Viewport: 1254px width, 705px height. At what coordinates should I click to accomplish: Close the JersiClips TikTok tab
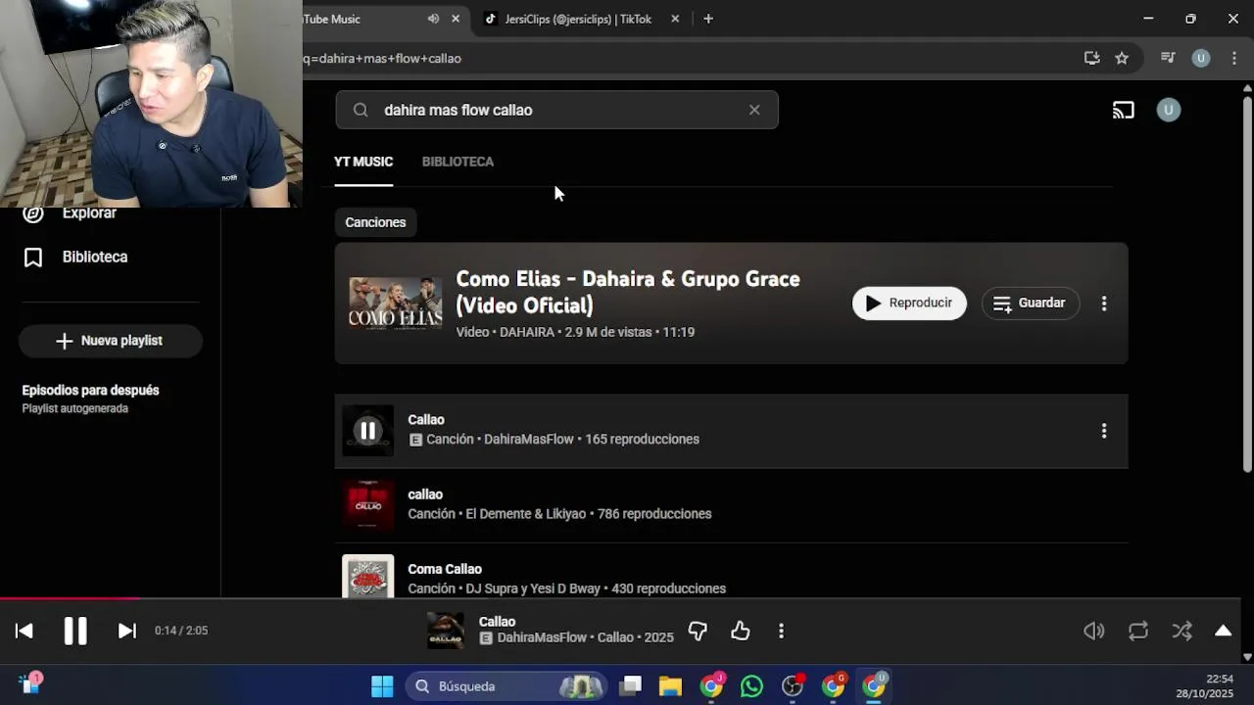[x=675, y=19]
